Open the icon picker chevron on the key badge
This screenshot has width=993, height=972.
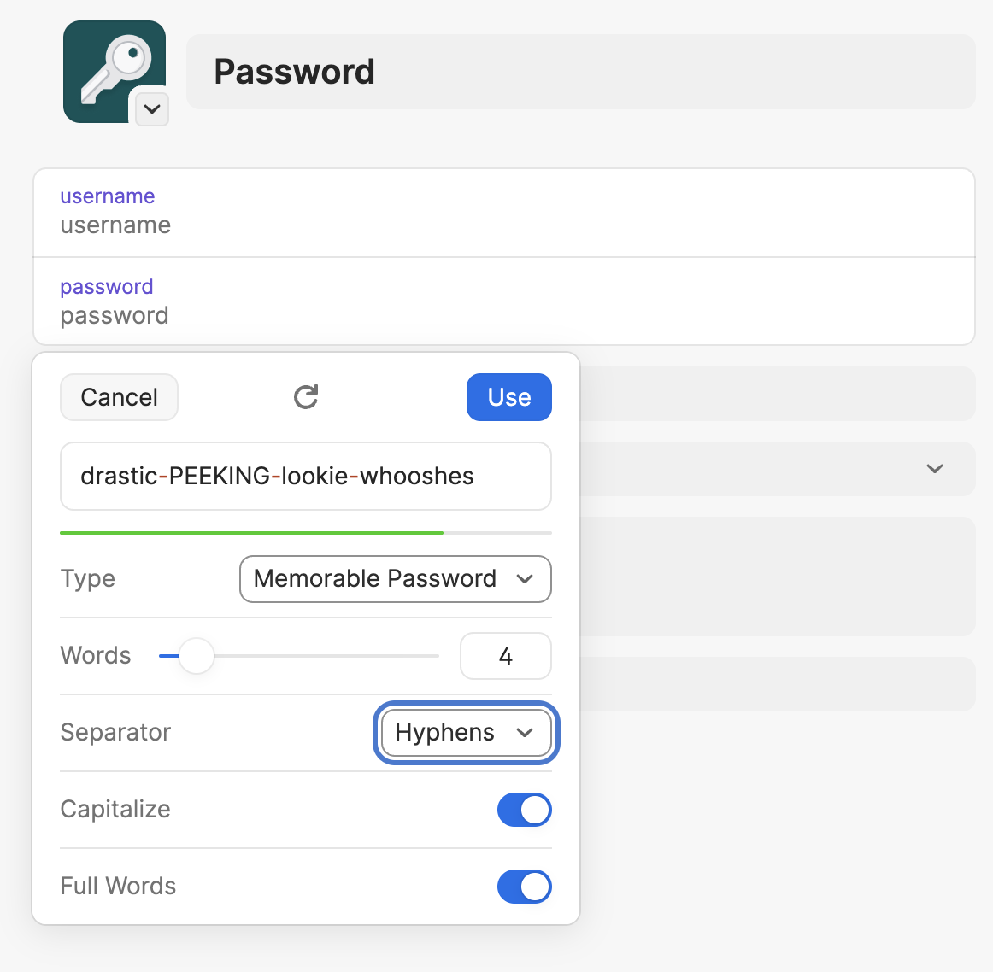click(150, 109)
